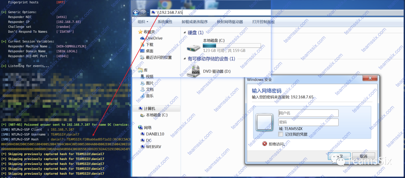
Task: Click the 取消 button in the security dialog
Action: pyautogui.click(x=363, y=156)
